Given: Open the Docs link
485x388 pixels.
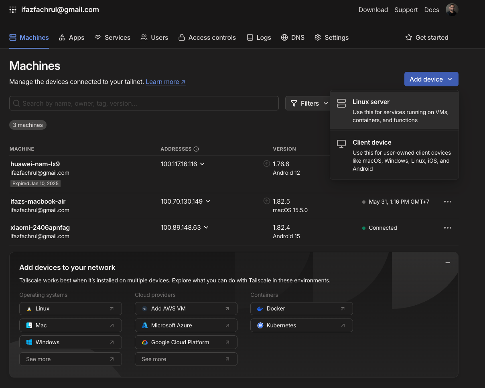Looking at the screenshot, I should [432, 10].
